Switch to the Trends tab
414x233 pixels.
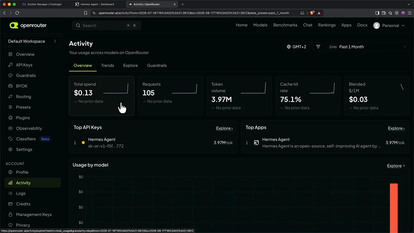(107, 65)
